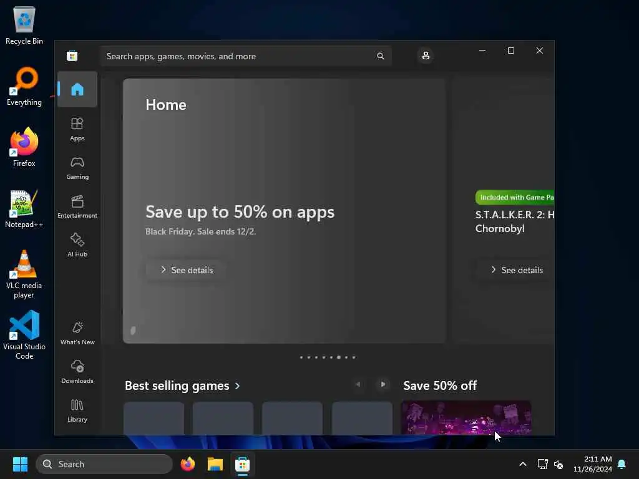The height and width of the screenshot is (479, 639).
Task: Open the network status tray icon
Action: point(542,464)
